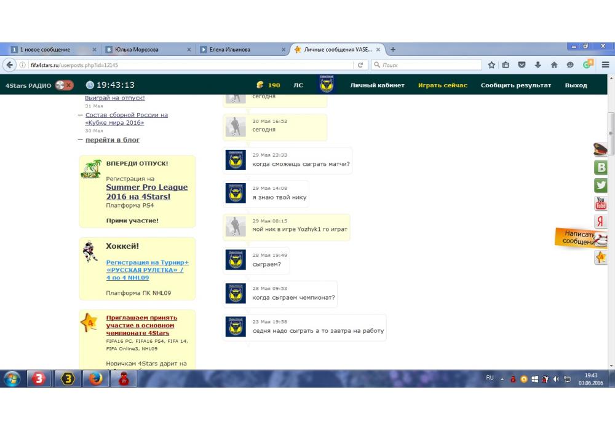The width and height of the screenshot is (615, 430).
Task: Open the YouTube sidebar icon
Action: (600, 203)
